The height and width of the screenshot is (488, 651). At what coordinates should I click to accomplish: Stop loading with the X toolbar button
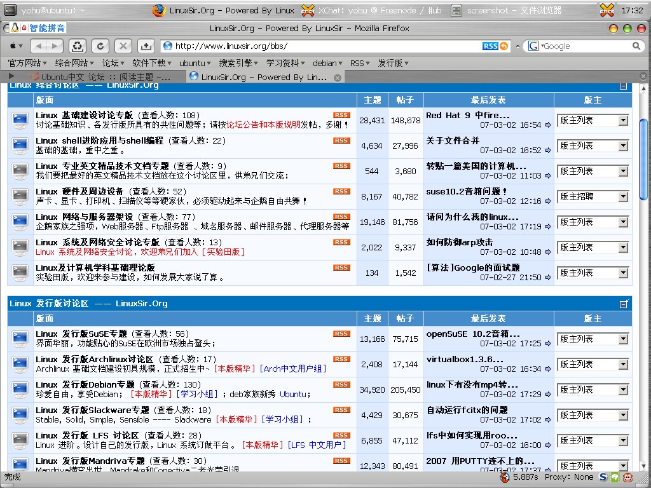tap(123, 46)
